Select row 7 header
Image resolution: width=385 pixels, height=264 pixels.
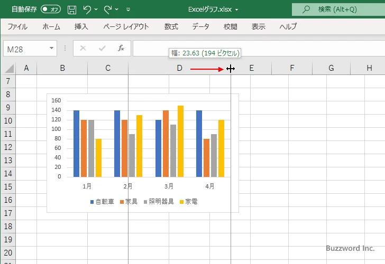coord(8,81)
